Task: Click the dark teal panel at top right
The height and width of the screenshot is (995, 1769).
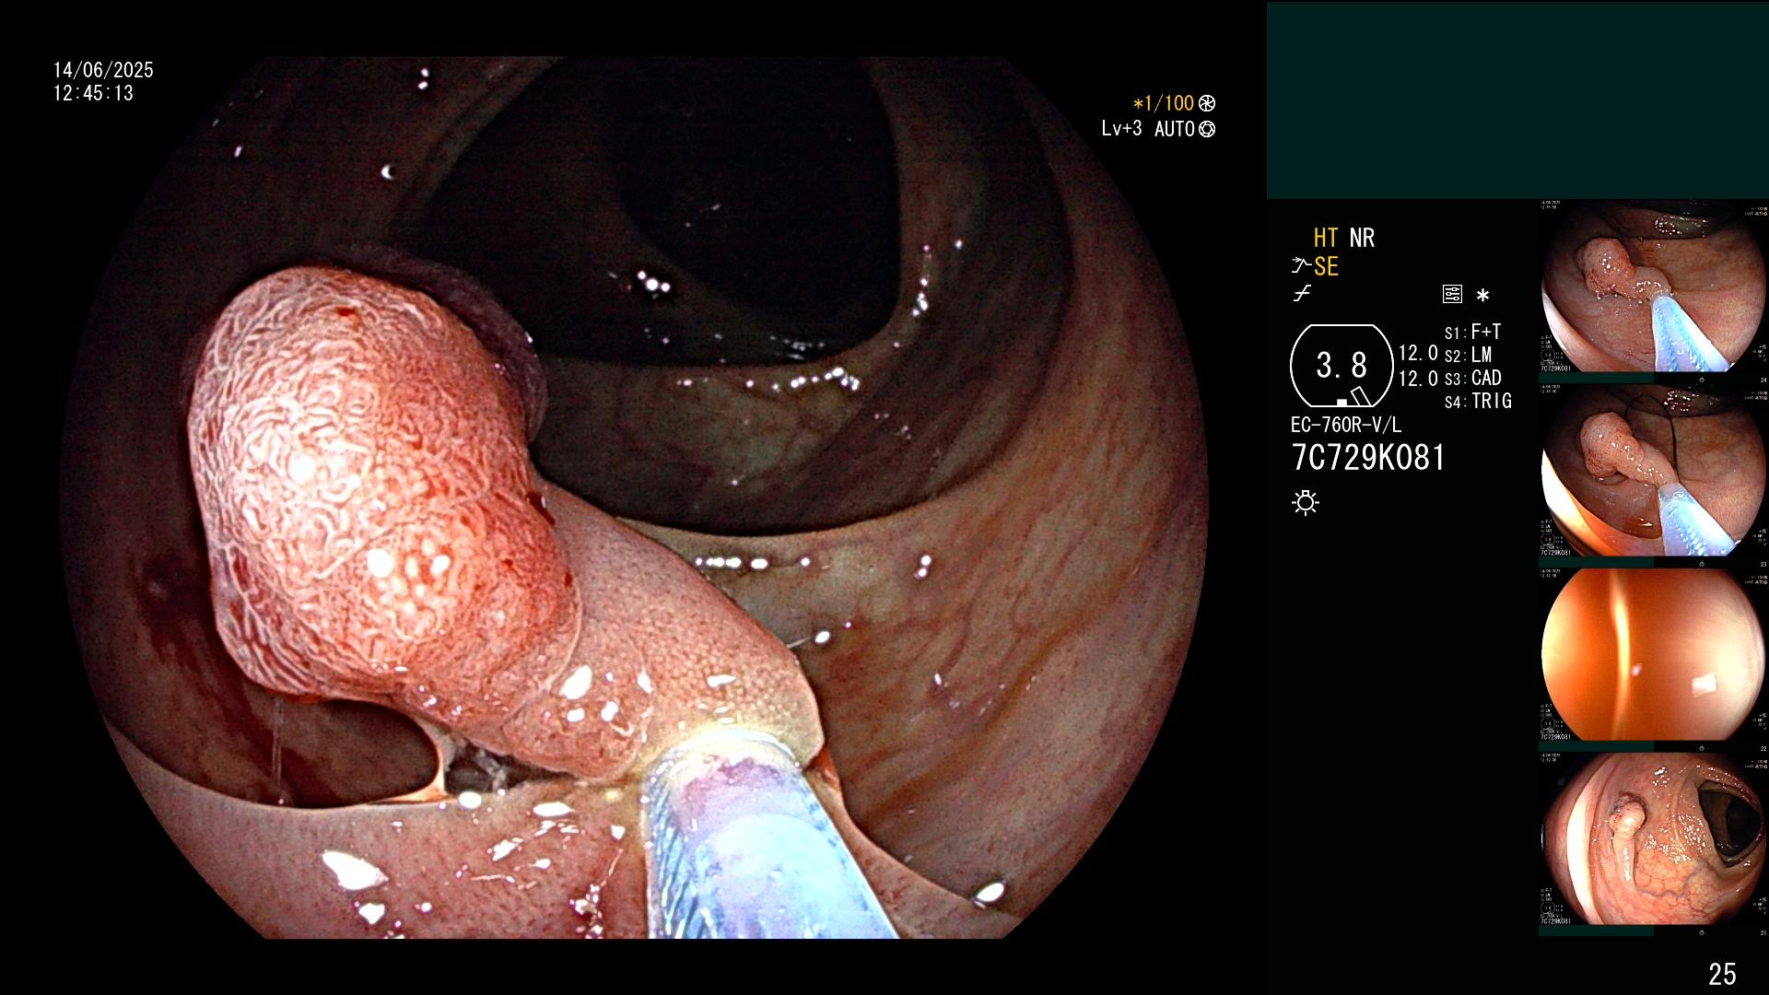Action: (x=1517, y=99)
